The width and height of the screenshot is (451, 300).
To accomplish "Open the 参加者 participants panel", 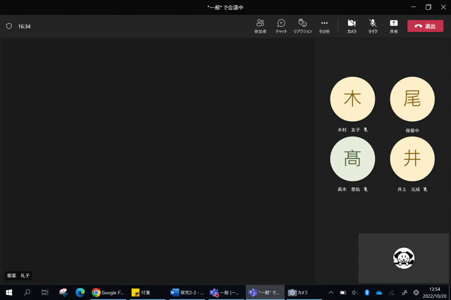I will [260, 26].
